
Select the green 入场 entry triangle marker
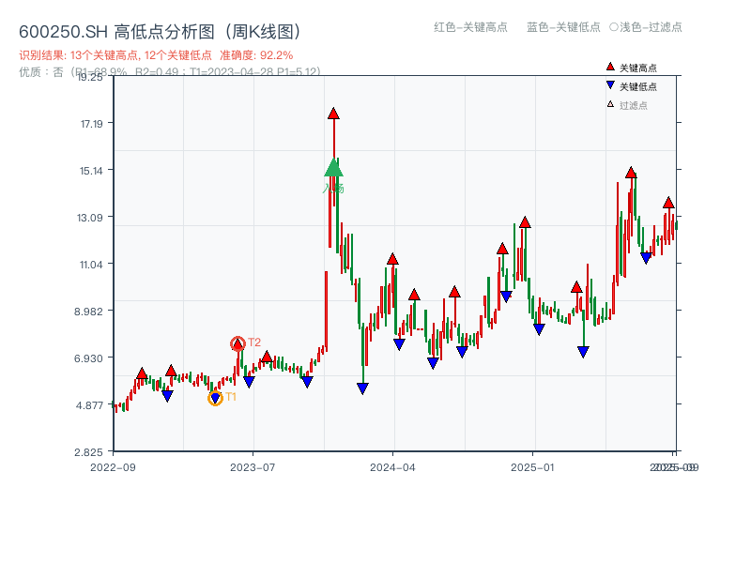[333, 167]
